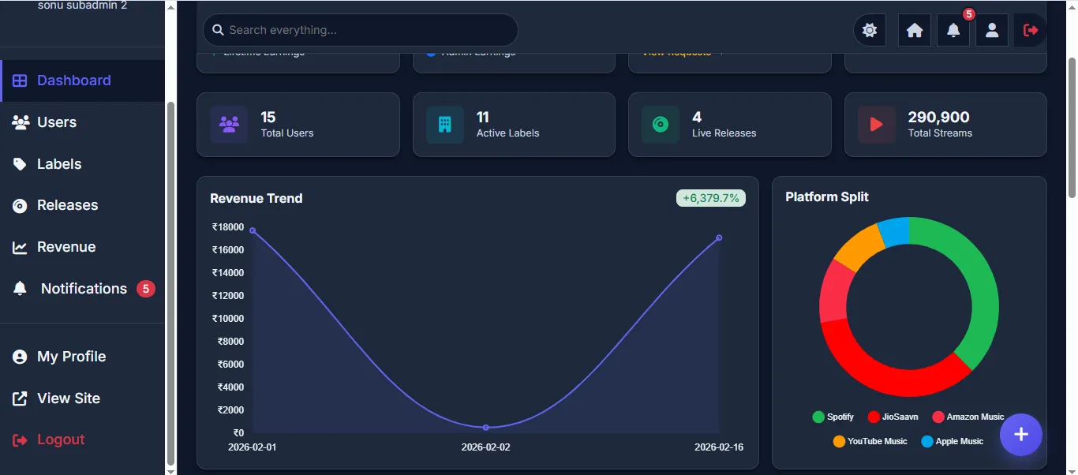The image size is (1078, 475).
Task: Click the Releases disc icon in sidebar
Action: click(x=20, y=206)
